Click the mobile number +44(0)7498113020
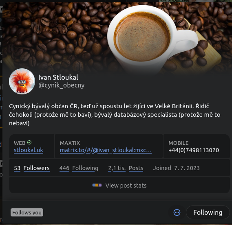 click(194, 150)
